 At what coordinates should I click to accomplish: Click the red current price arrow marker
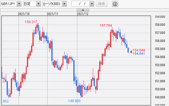tap(131, 52)
